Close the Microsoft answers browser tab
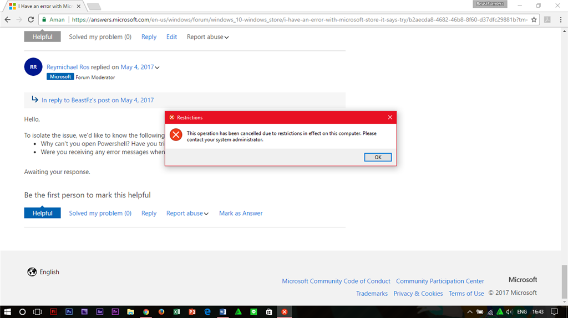The image size is (568, 318). pos(78,6)
